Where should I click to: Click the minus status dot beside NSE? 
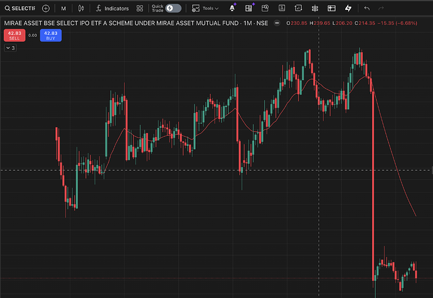(277, 23)
